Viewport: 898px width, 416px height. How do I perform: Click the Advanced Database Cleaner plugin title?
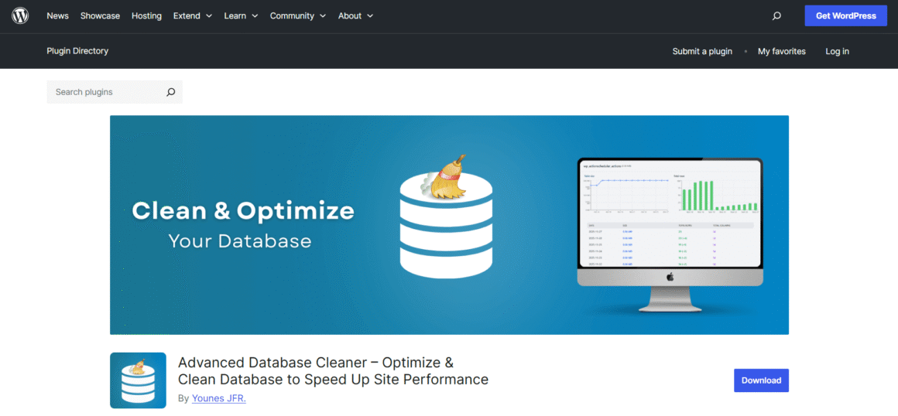click(334, 371)
